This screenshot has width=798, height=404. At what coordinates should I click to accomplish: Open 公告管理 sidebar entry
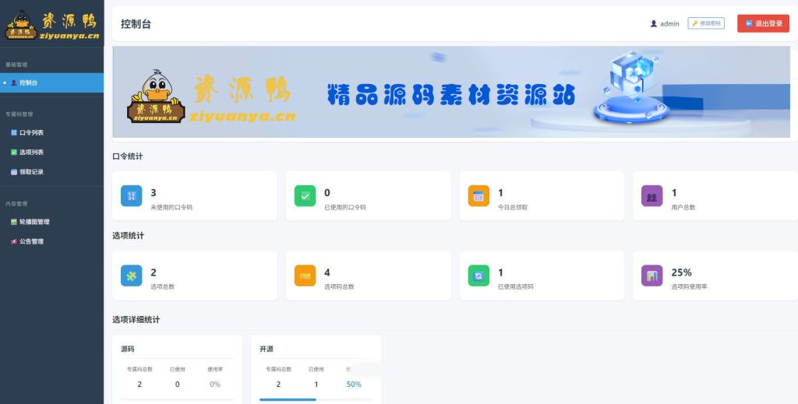pyautogui.click(x=51, y=242)
